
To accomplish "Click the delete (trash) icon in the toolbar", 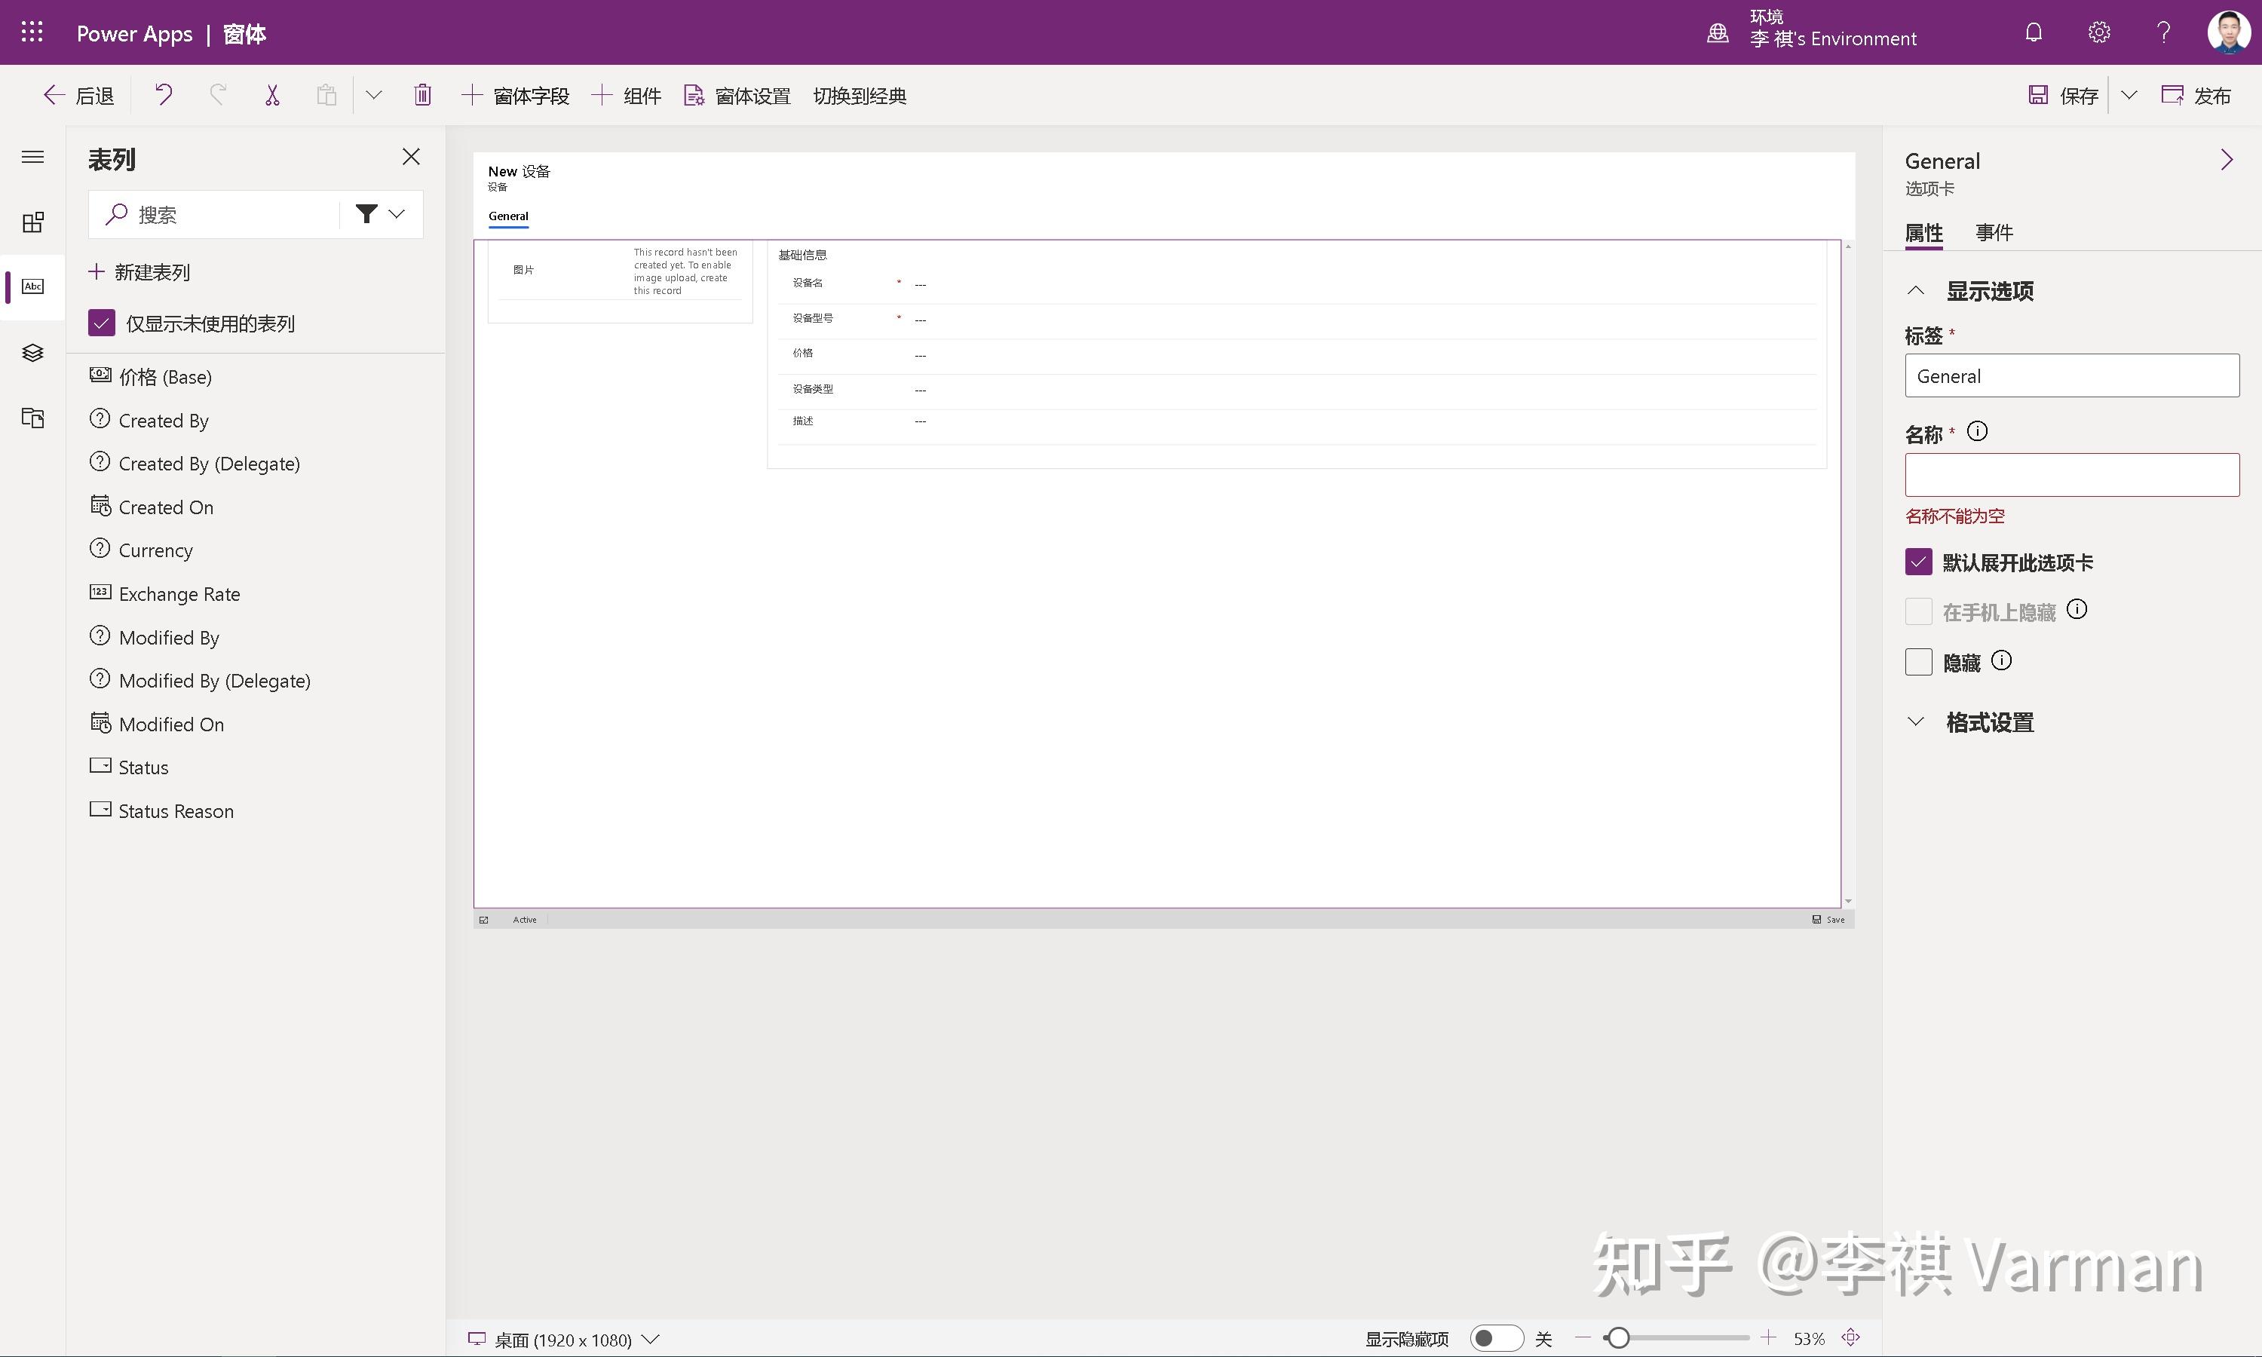I will click(422, 94).
